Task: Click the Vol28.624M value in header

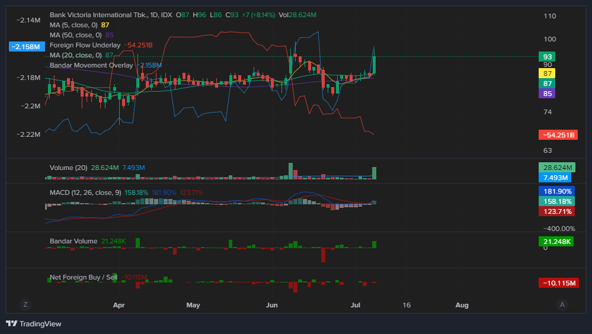Action: coord(297,15)
